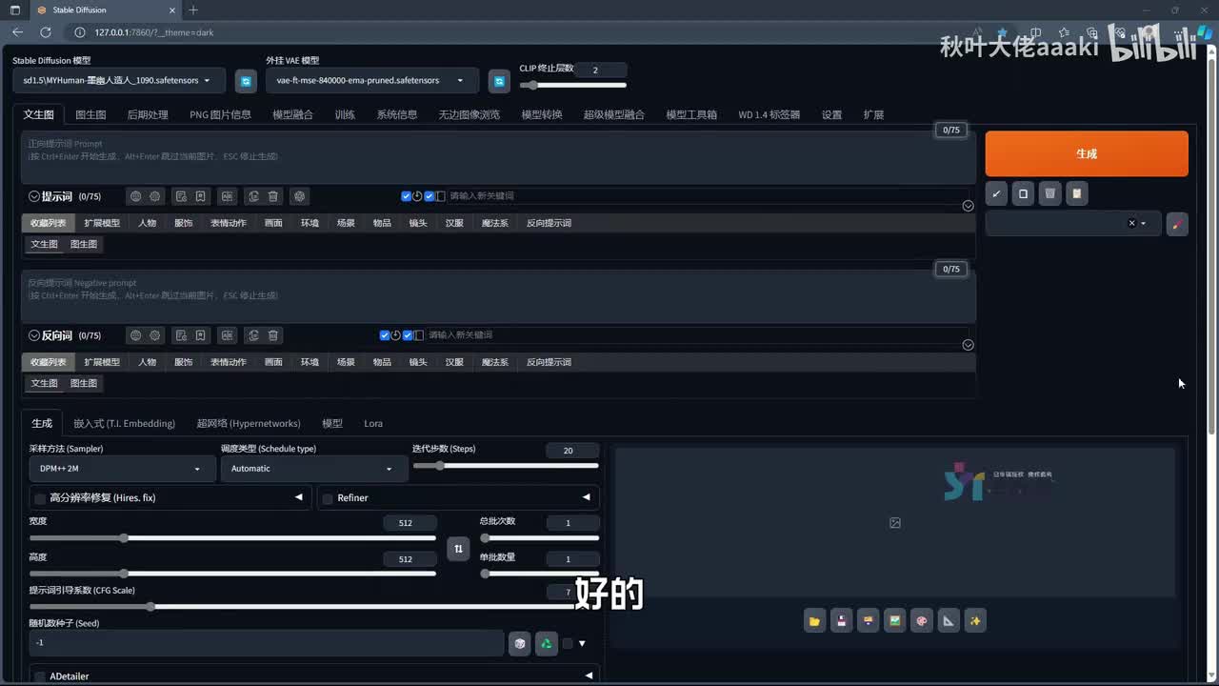This screenshot has width=1219, height=686.
Task: Enable 高分辨率修复 (Hires. fix) checkbox
Action: pyautogui.click(x=40, y=498)
